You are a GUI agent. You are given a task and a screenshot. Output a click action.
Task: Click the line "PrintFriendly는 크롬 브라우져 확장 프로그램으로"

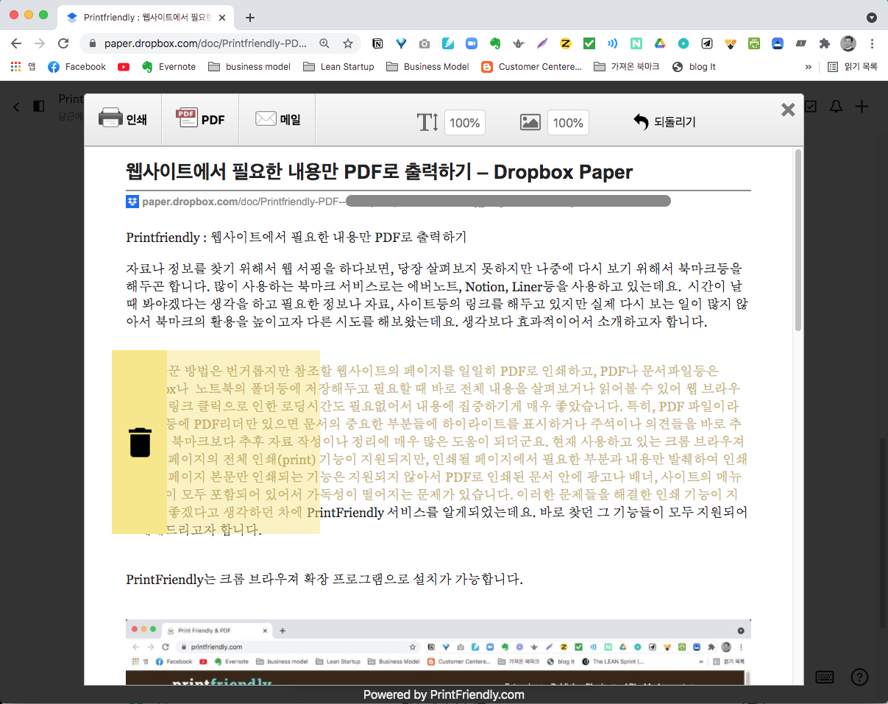tap(324, 580)
